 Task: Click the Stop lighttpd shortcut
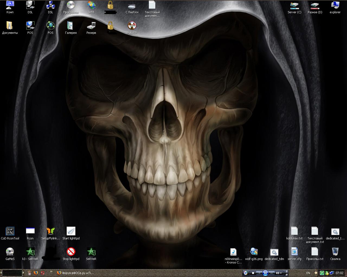click(71, 252)
